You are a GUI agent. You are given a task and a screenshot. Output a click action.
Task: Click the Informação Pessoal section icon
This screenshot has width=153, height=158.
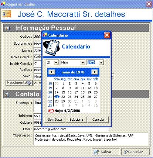(x=7, y=28)
